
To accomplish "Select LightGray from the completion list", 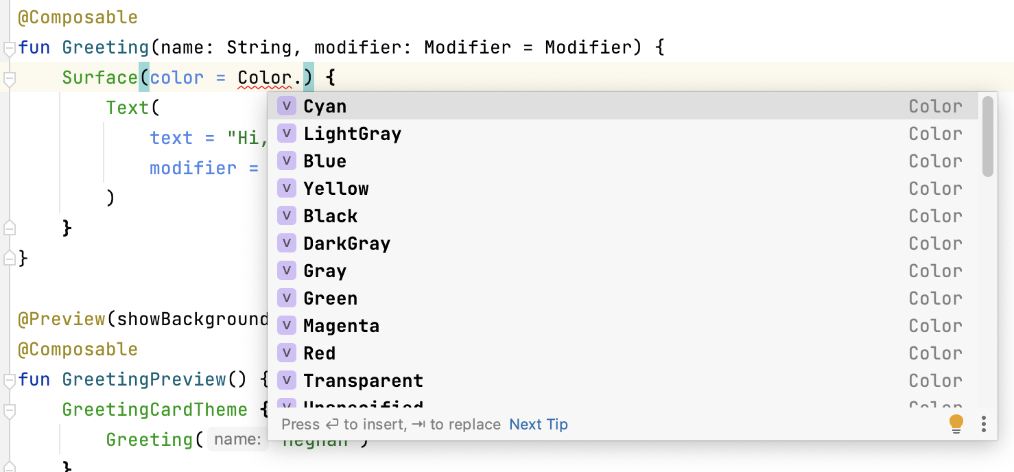I will pos(352,134).
